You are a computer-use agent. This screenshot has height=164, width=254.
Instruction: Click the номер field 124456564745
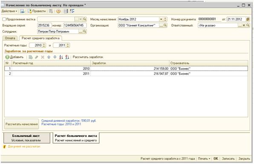point(75,26)
